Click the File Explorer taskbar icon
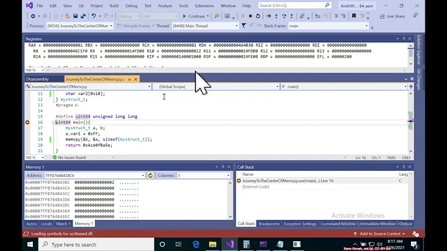Image resolution: width=447 pixels, height=251 pixels. point(213,244)
